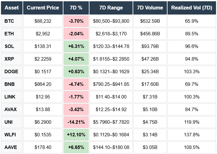Click the green +6.31% SOL change cell

(x=76, y=46)
